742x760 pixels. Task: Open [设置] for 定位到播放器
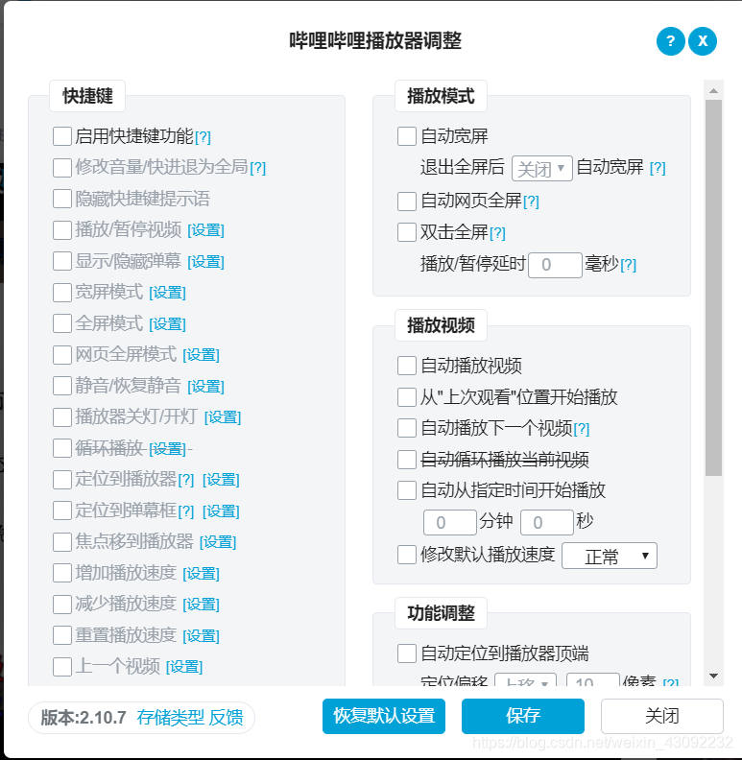[221, 481]
